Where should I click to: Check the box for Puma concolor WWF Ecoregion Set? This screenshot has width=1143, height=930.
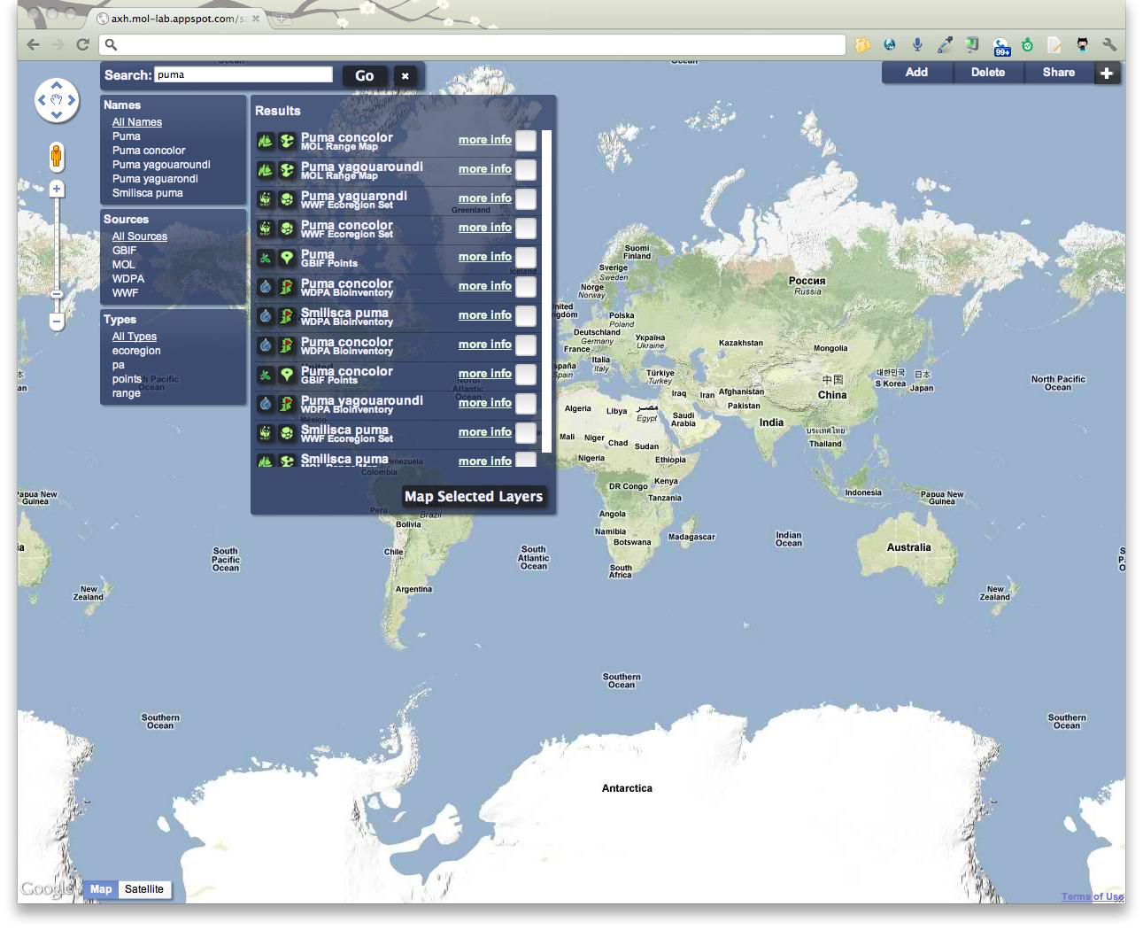(526, 229)
